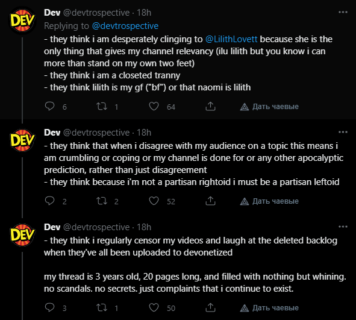The image size is (356, 320).
Task: Reply to the tweet with 6 replies
Action: (x=49, y=106)
